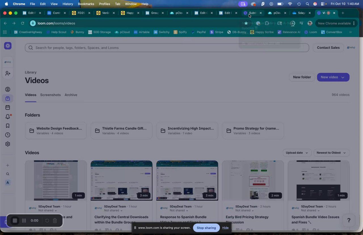This screenshot has width=363, height=235.
Task: Open the notifications bell in sidebar
Action: click(8, 117)
